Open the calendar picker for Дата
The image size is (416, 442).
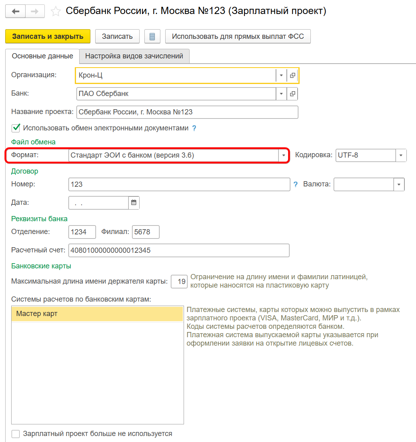(134, 202)
